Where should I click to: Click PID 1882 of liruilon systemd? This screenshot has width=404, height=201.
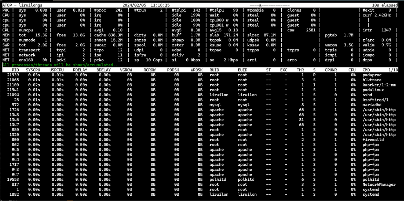tap(14, 195)
